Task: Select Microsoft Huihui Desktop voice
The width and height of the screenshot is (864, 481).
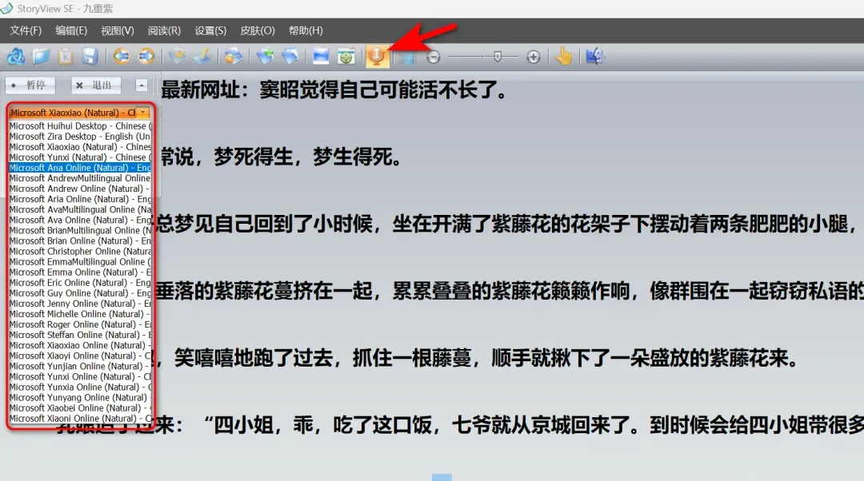Action: pyautogui.click(x=80, y=126)
